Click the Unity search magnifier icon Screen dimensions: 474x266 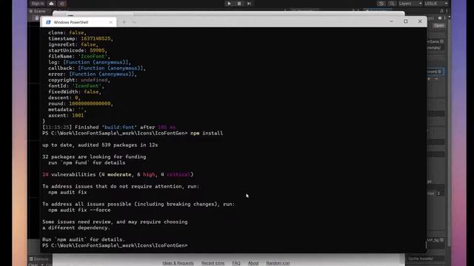click(x=392, y=3)
